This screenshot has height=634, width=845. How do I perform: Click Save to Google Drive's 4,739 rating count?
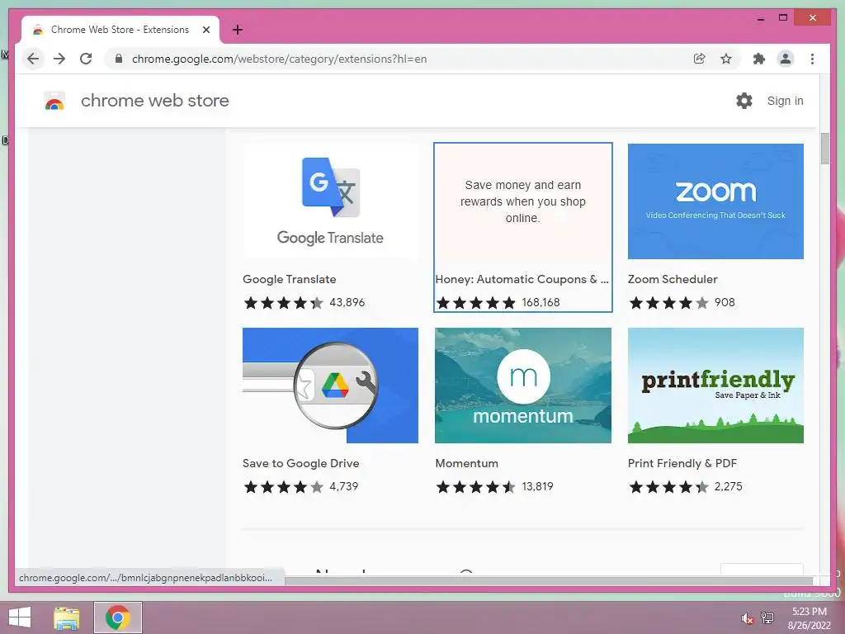tap(344, 487)
